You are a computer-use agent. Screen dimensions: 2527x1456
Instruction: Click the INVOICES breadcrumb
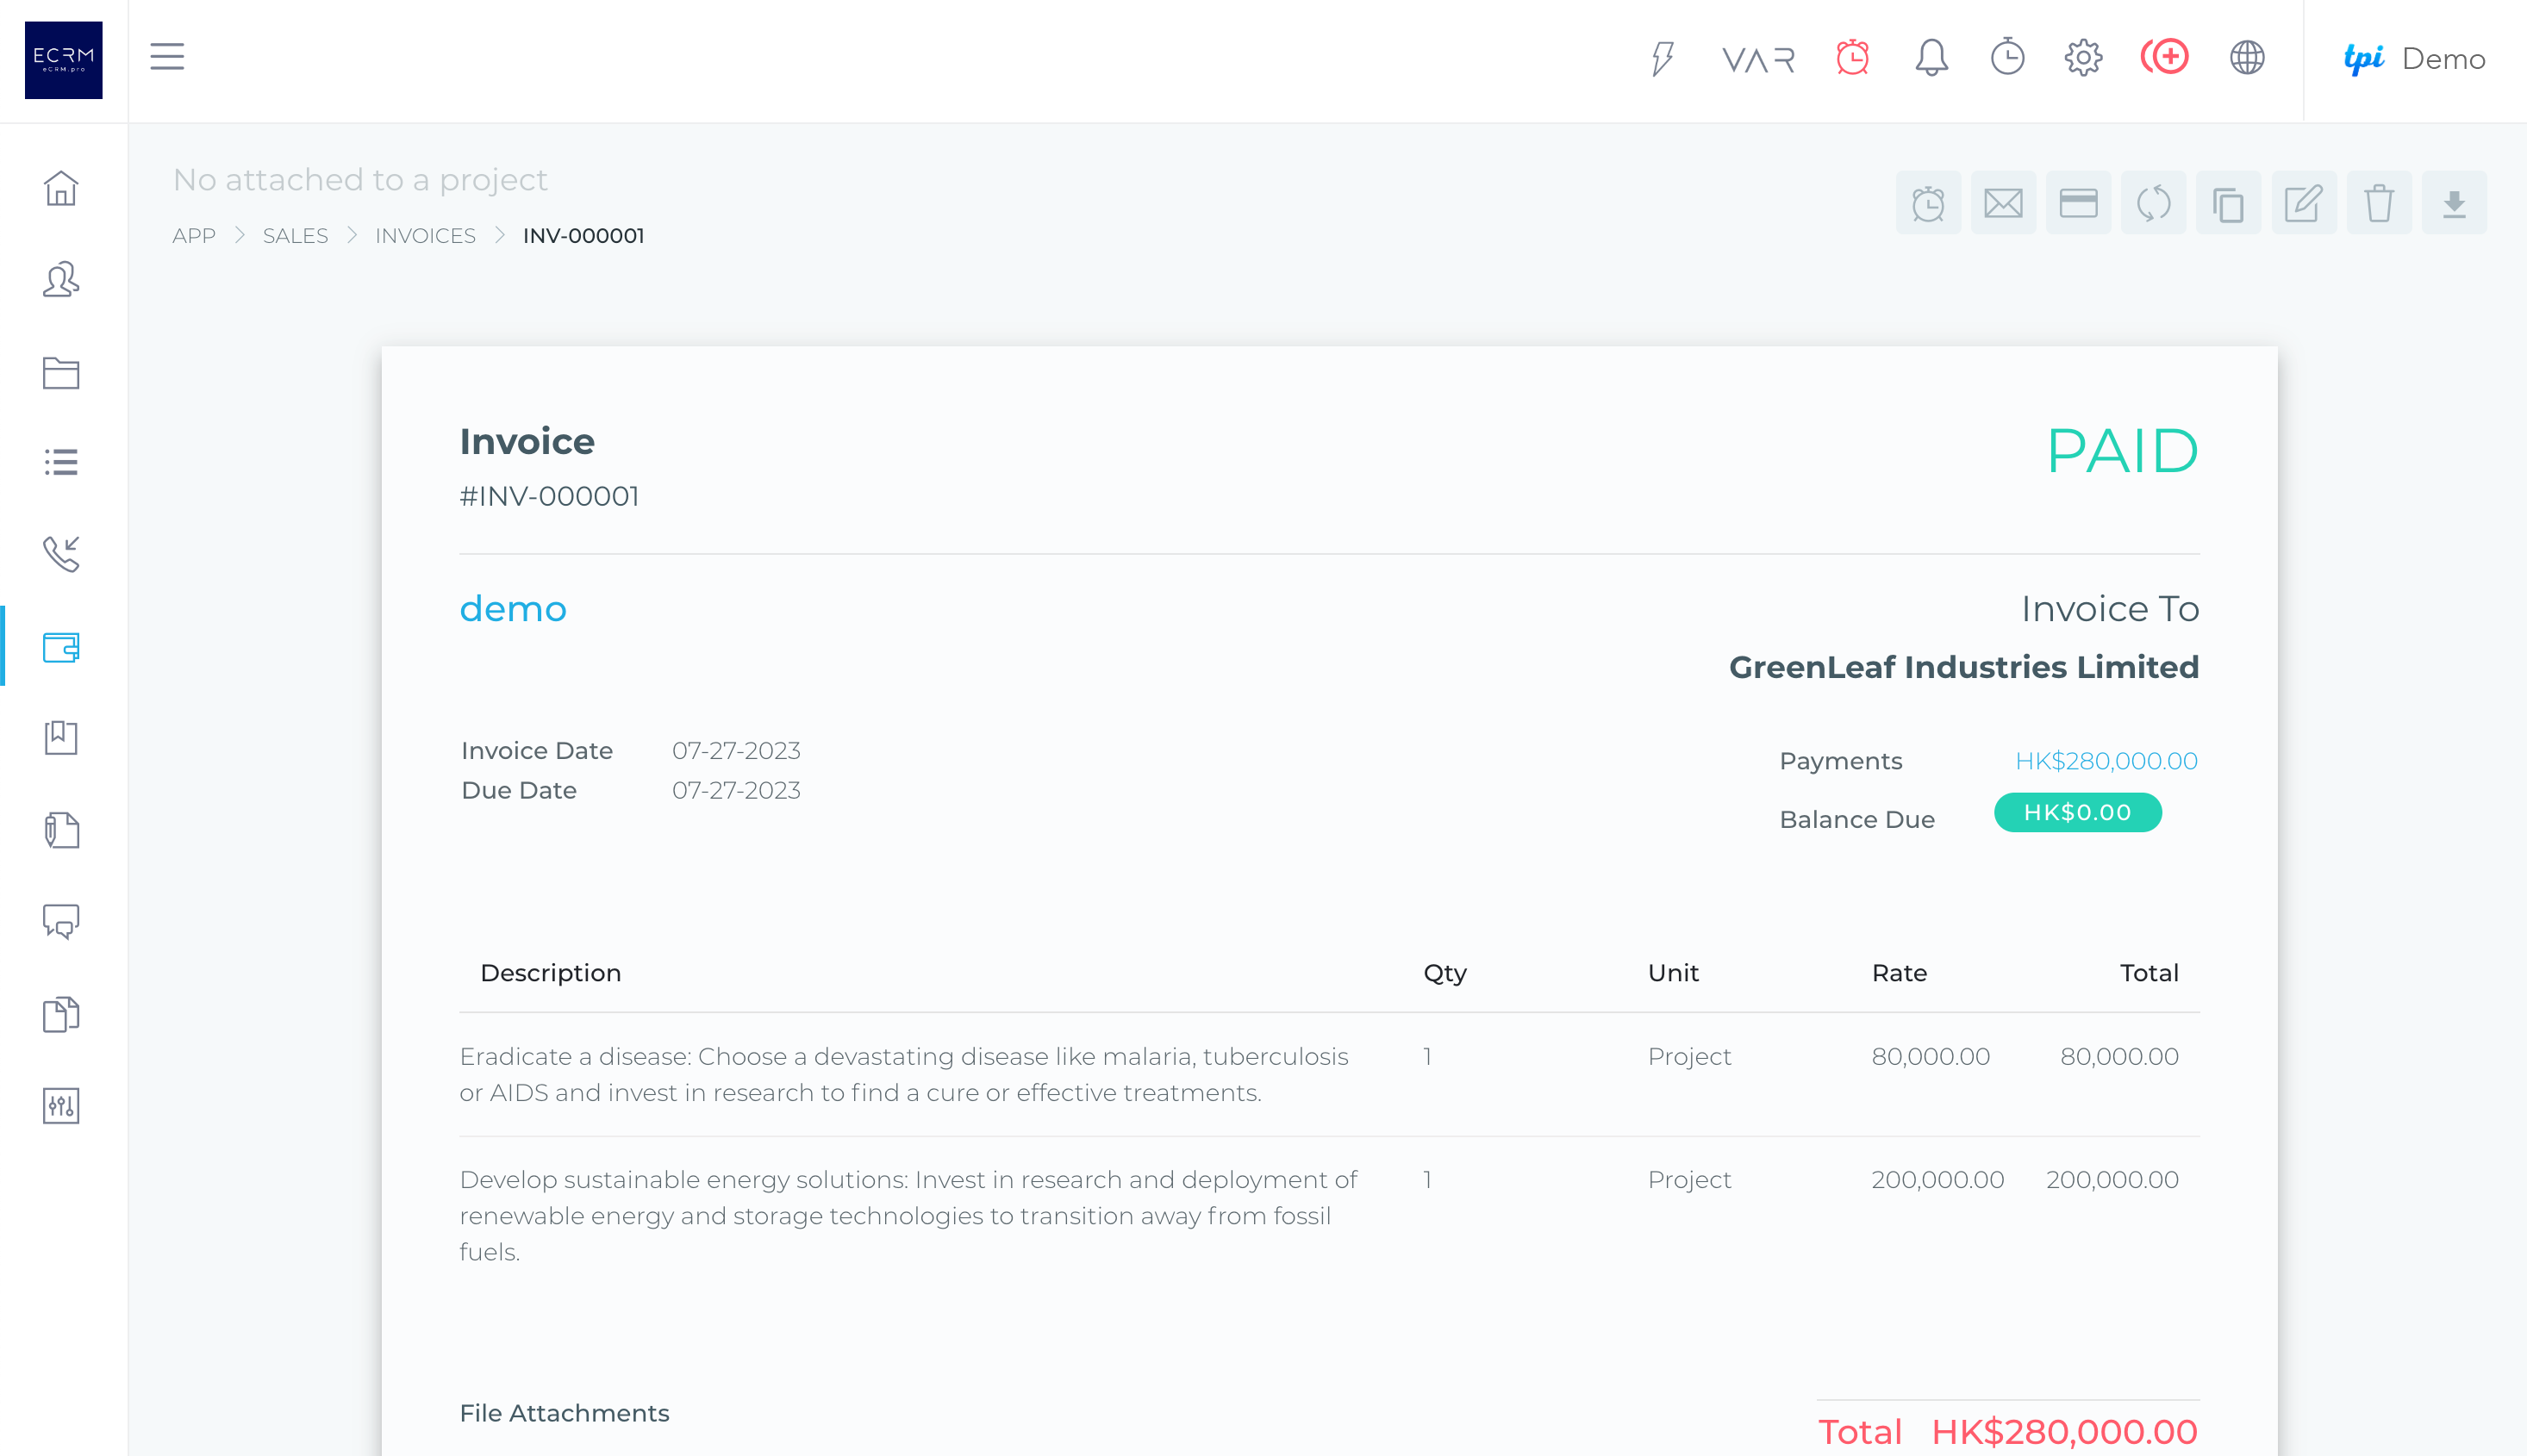pyautogui.click(x=425, y=236)
